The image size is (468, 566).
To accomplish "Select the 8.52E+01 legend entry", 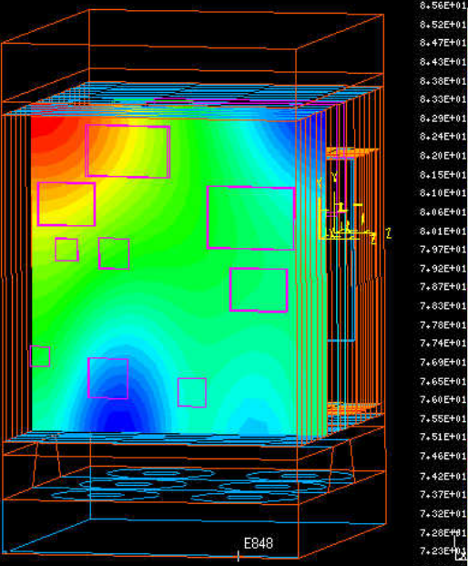I will tap(443, 25).
